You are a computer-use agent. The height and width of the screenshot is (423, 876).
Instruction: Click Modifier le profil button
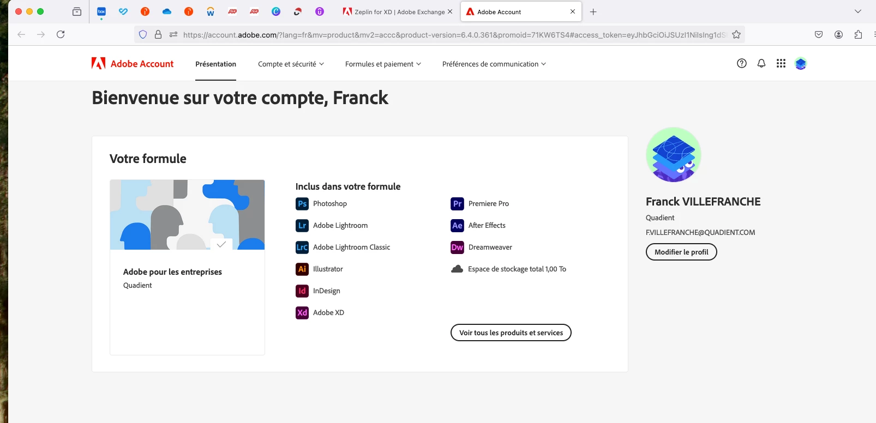(681, 252)
